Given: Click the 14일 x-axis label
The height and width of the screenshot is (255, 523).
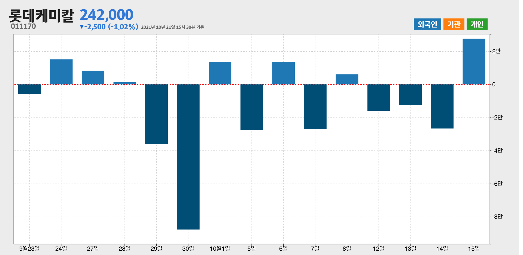Looking at the screenshot, I should pyautogui.click(x=442, y=248).
